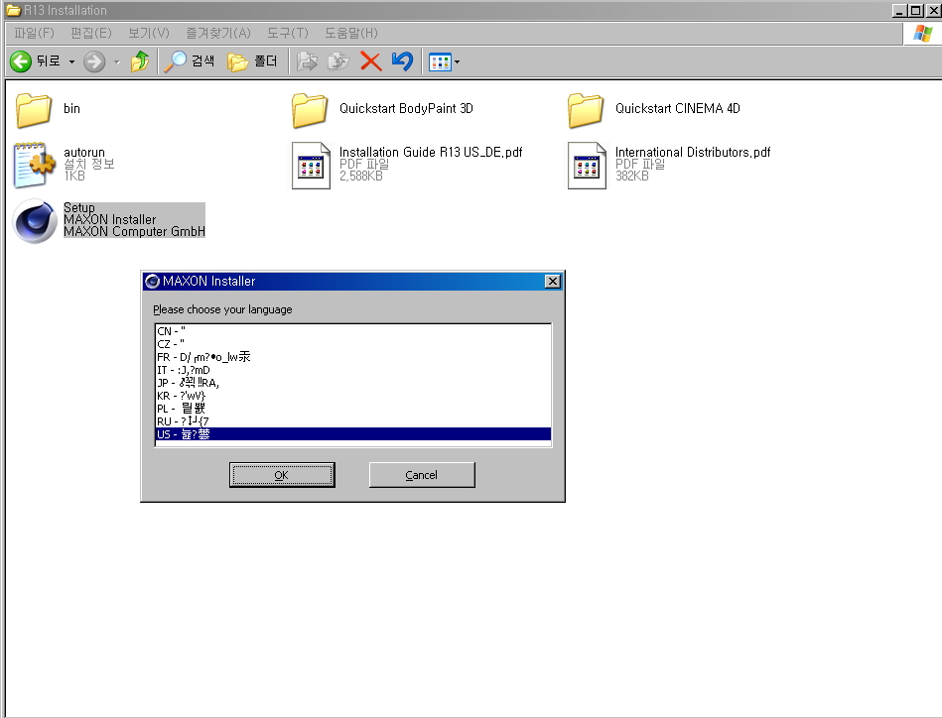Screen dimensions: 942x718
Task: Click the red Delete X toolbar icon
Action: coord(370,61)
